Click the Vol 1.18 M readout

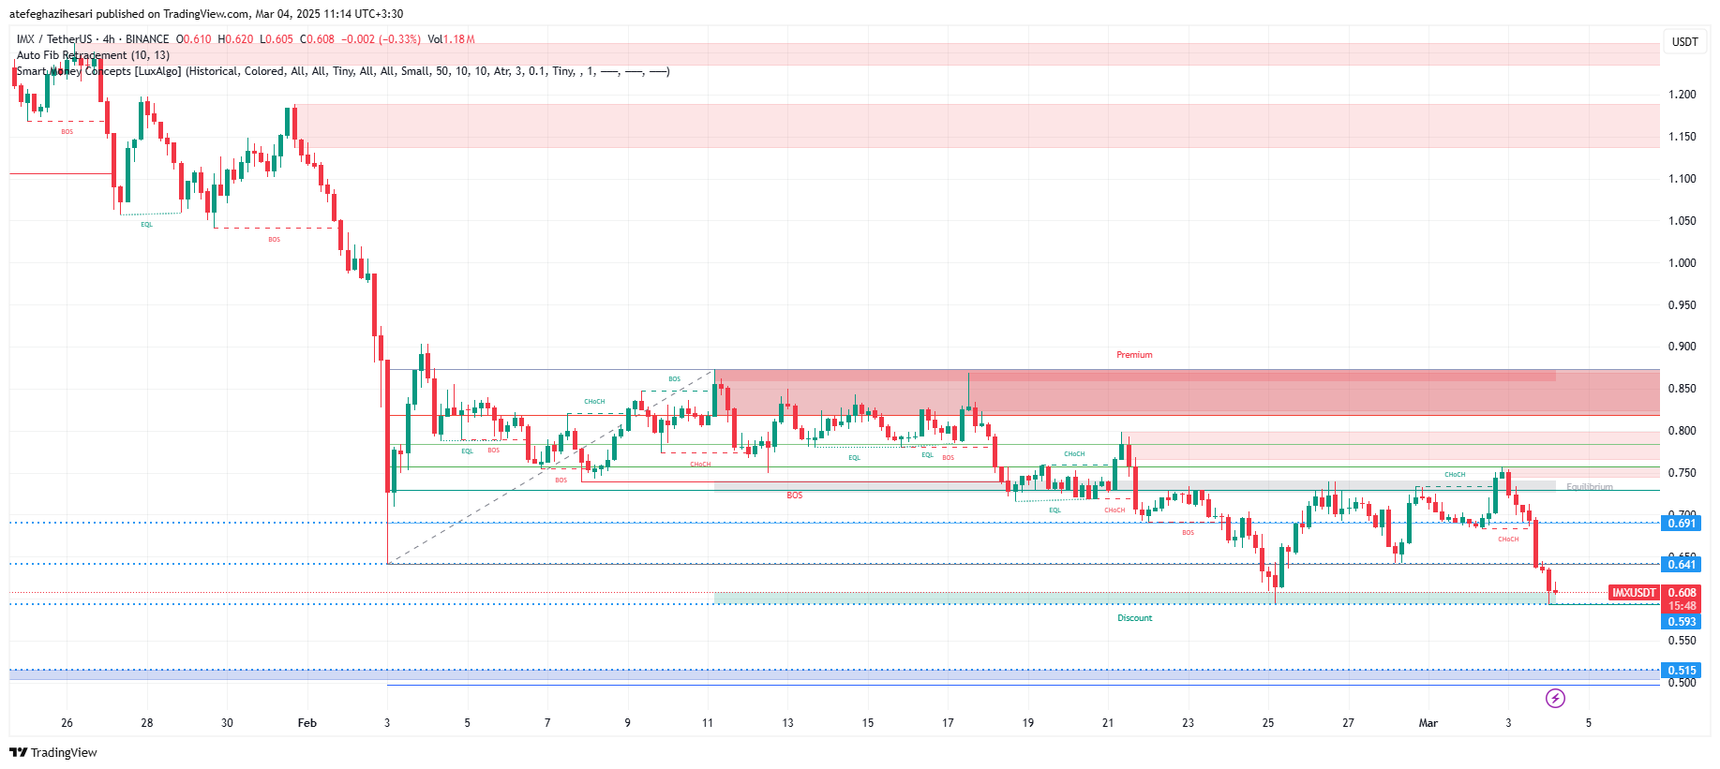click(452, 39)
